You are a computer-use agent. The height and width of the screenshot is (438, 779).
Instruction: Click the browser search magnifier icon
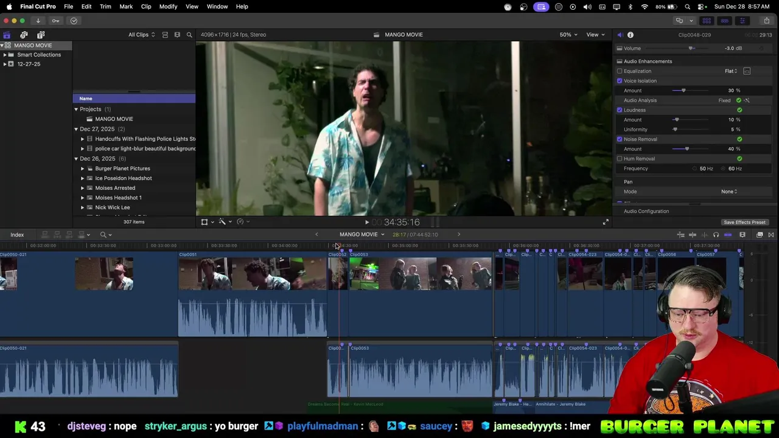pyautogui.click(x=189, y=35)
